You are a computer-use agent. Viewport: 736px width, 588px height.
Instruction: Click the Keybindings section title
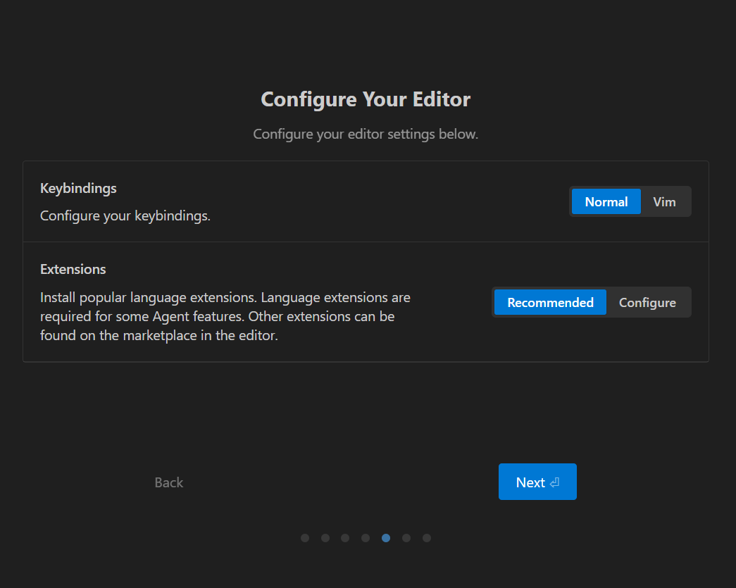click(x=78, y=189)
